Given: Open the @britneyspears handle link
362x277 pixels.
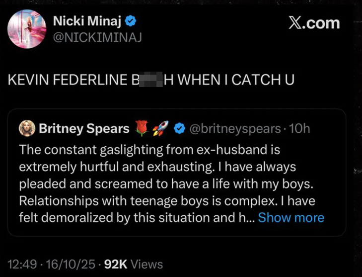Looking at the screenshot, I should [x=233, y=128].
